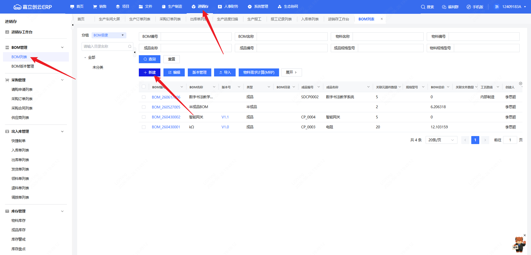Viewport: 531px width, 255px height.
Task: Open the 项目 top menu
Action: coord(123,7)
